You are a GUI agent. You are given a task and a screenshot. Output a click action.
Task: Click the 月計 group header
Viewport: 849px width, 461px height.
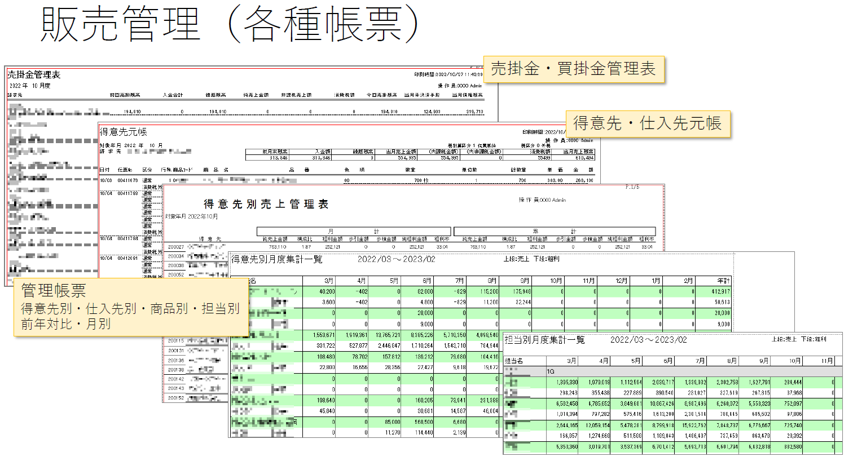[354, 232]
